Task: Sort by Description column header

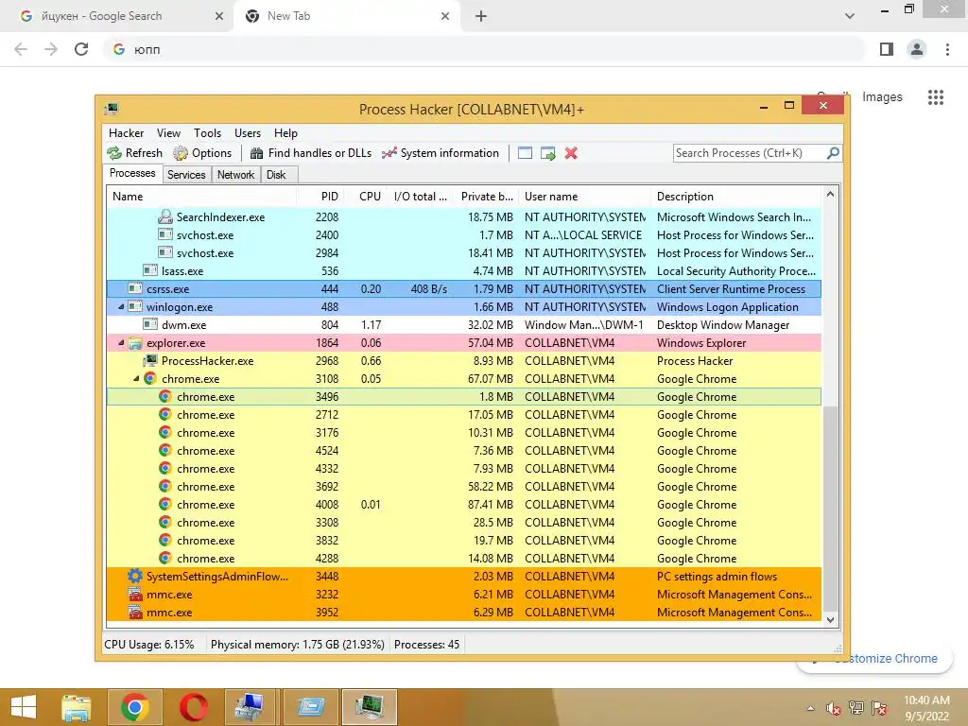Action: (736, 197)
